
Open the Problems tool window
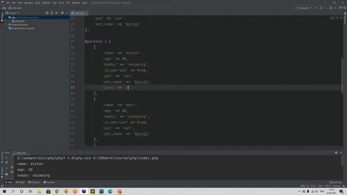pyautogui.click(x=34, y=183)
